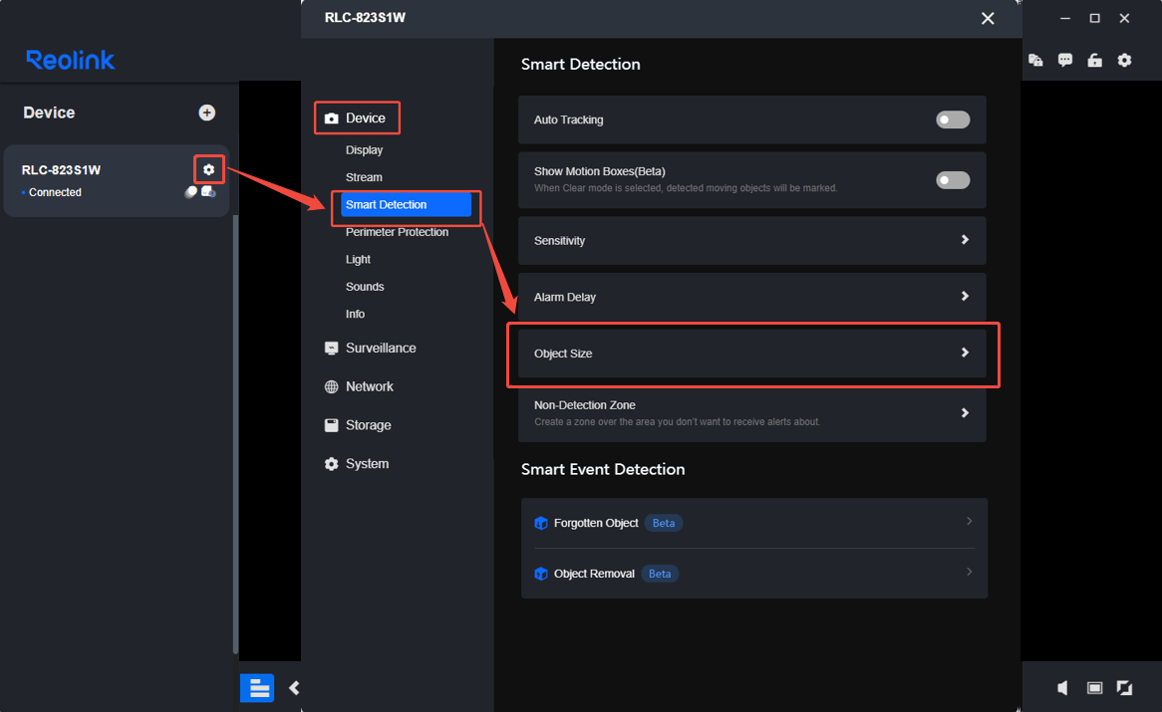Screen dimensions: 1162x712
Task: Close the RLC-823S1W settings dialog
Action: 988,19
